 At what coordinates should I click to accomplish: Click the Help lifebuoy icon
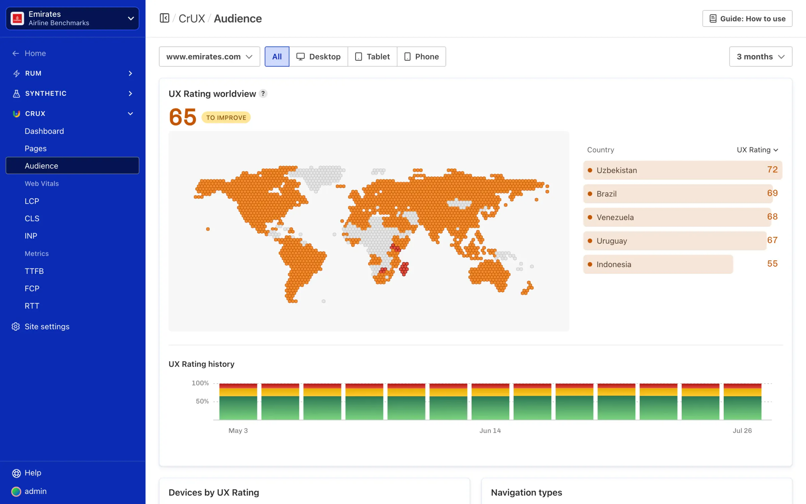point(16,473)
